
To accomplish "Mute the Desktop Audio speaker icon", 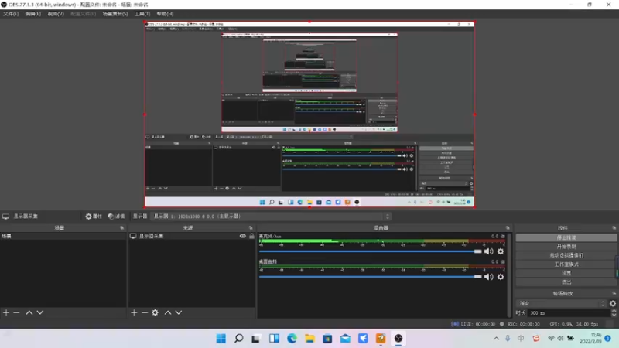I will (x=489, y=277).
